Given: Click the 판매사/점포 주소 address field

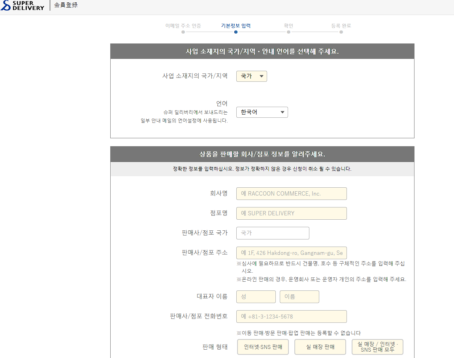Looking at the screenshot, I should pyautogui.click(x=291, y=253).
